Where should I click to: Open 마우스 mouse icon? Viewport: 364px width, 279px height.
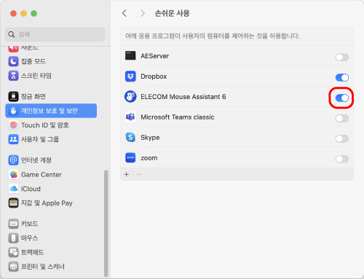(13, 238)
